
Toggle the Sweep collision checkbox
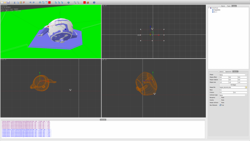220,103
